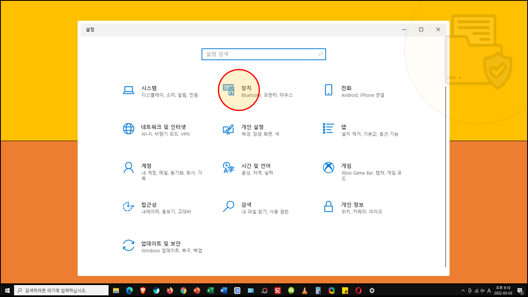Viewport: 528px width, 297px height.
Task: Click the taskbar search box 검색하려면 여기에 입력하십시오
Action: [x=61, y=290]
